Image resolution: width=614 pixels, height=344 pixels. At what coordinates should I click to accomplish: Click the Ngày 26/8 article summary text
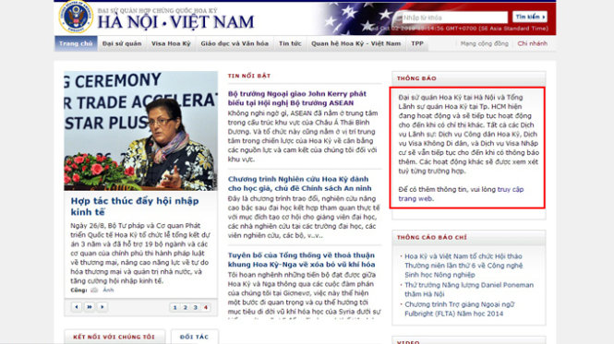pos(139,254)
